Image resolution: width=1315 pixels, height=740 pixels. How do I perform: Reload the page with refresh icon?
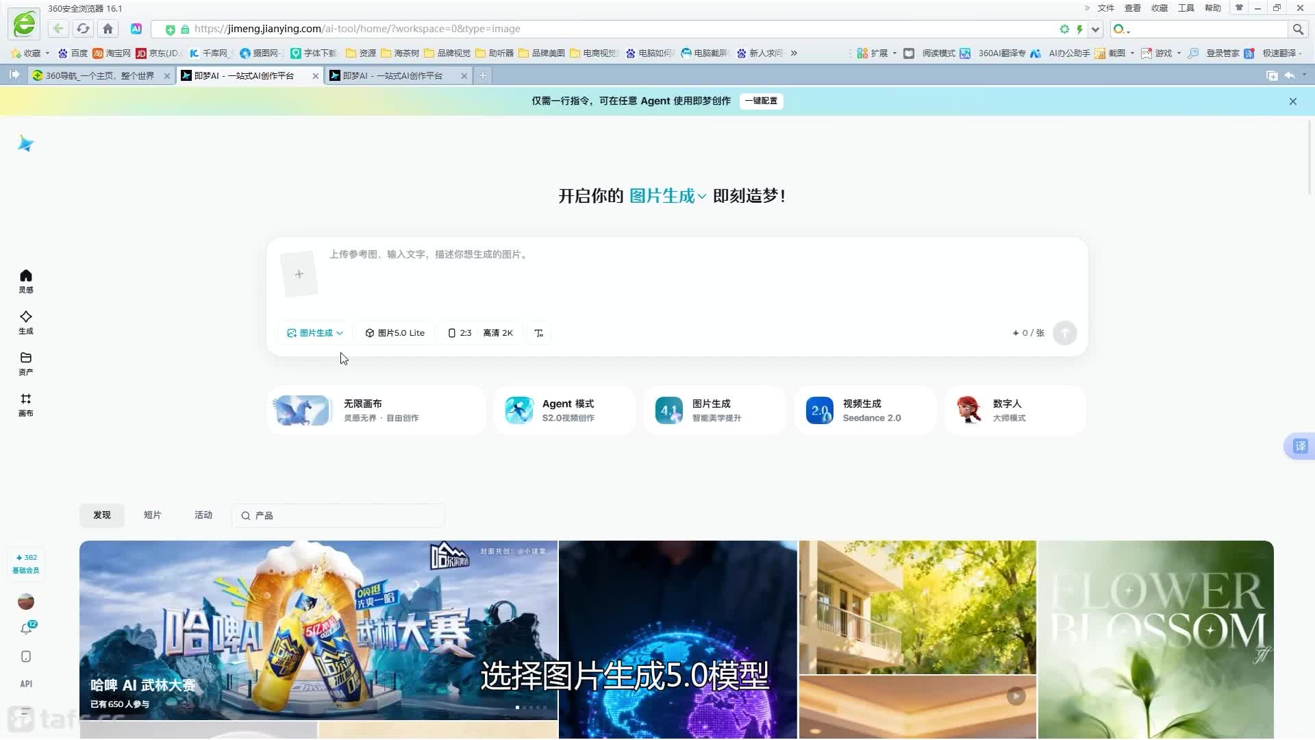83,29
